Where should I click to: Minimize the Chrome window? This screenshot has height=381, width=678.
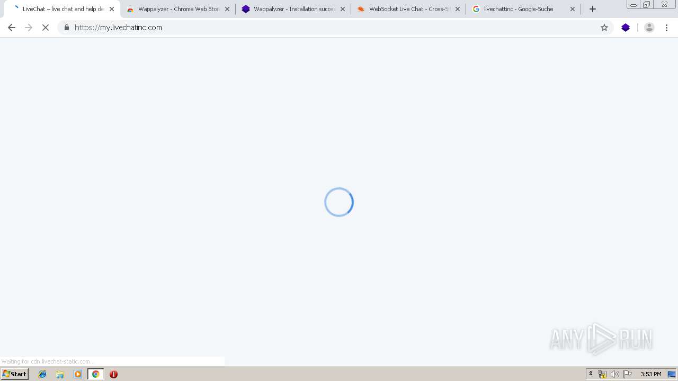click(634, 5)
